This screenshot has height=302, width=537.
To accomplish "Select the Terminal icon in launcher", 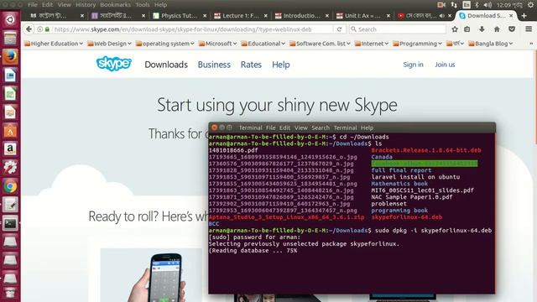I will tap(10, 224).
